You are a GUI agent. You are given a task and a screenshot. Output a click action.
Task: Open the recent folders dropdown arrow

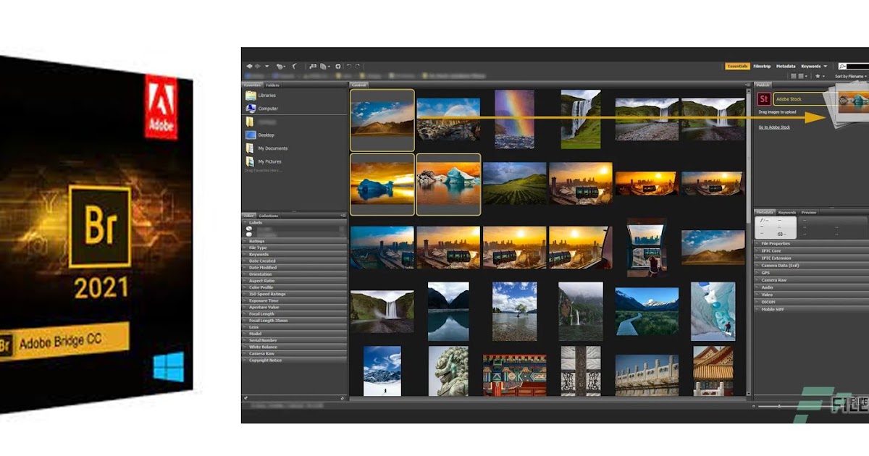click(267, 66)
